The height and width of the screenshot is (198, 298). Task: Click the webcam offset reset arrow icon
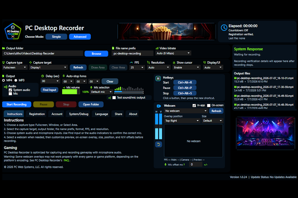(x=158, y=144)
